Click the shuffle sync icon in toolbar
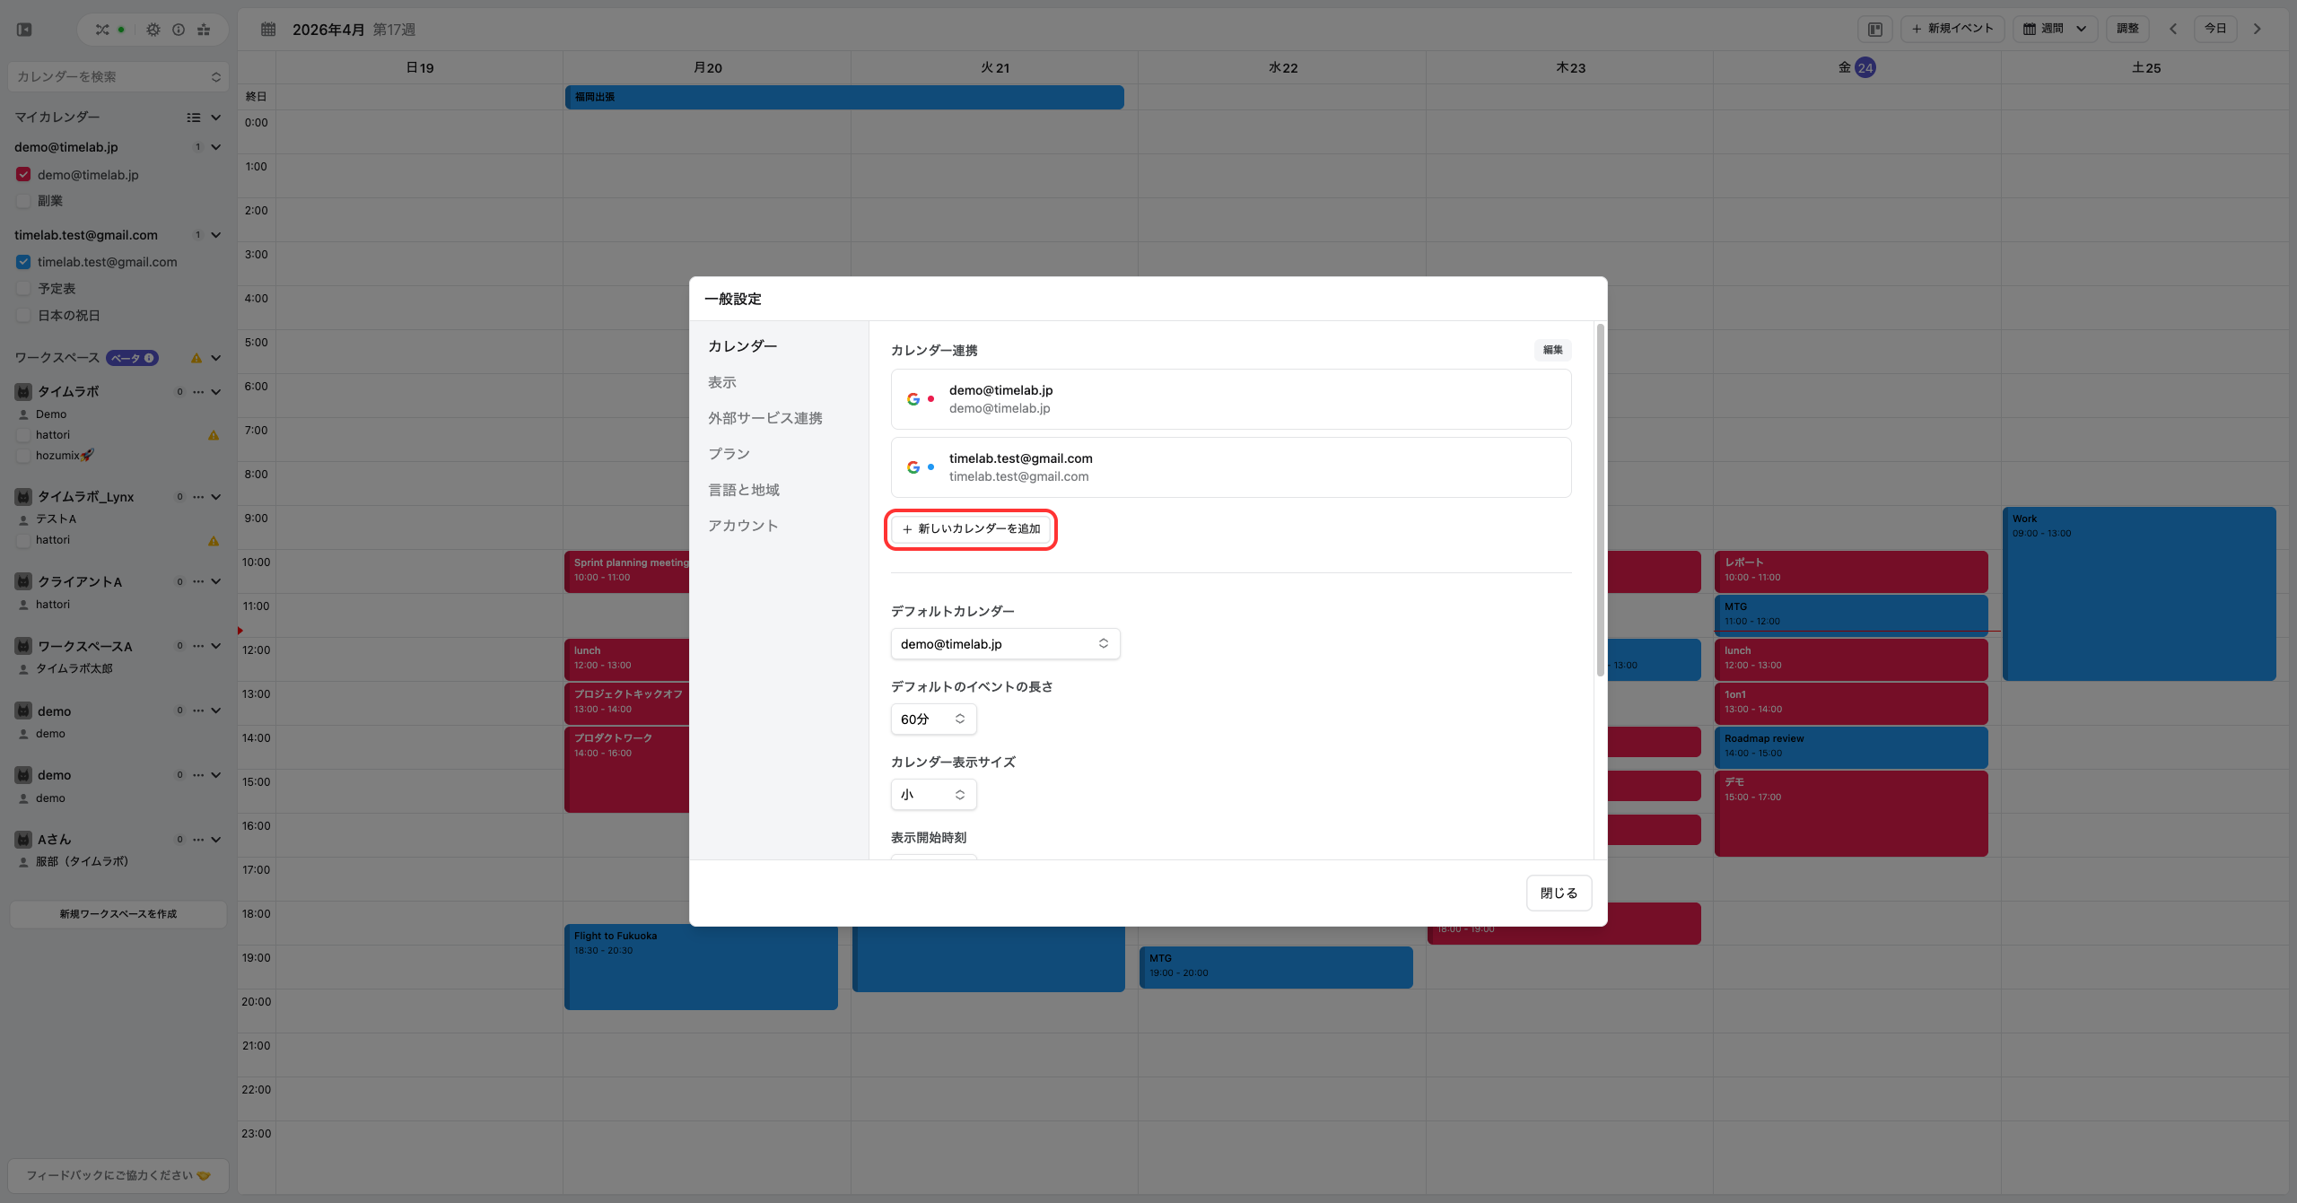This screenshot has width=2297, height=1203. (x=102, y=30)
